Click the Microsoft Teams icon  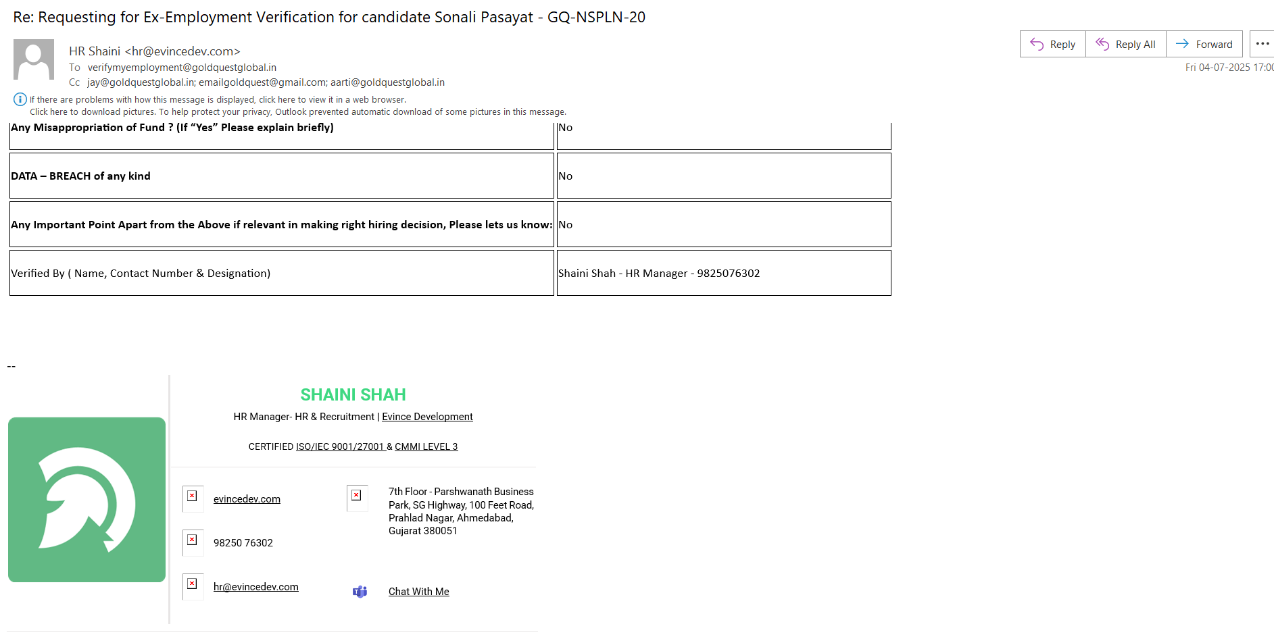[x=360, y=592]
